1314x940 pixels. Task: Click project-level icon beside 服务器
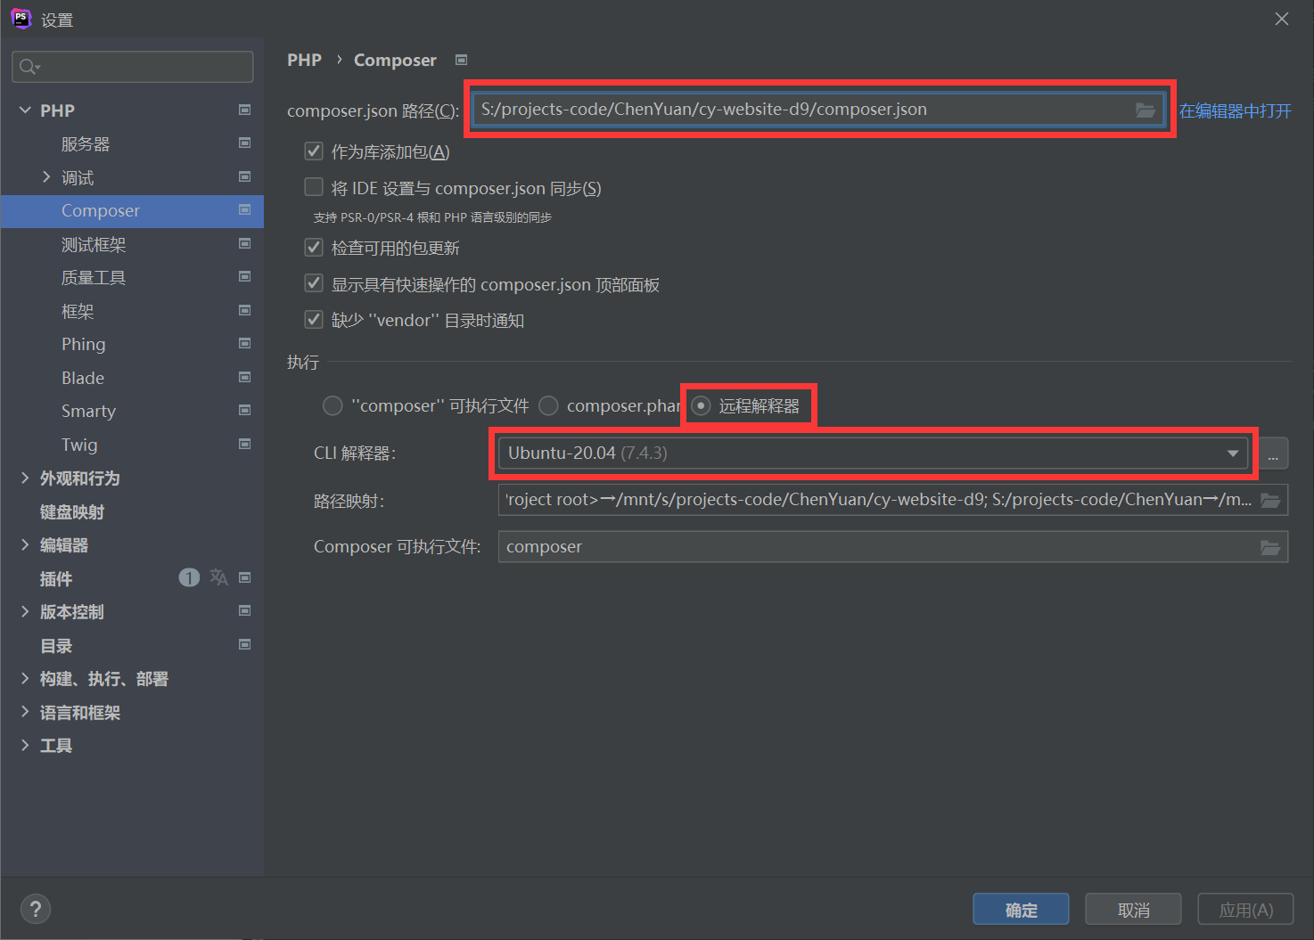244,143
